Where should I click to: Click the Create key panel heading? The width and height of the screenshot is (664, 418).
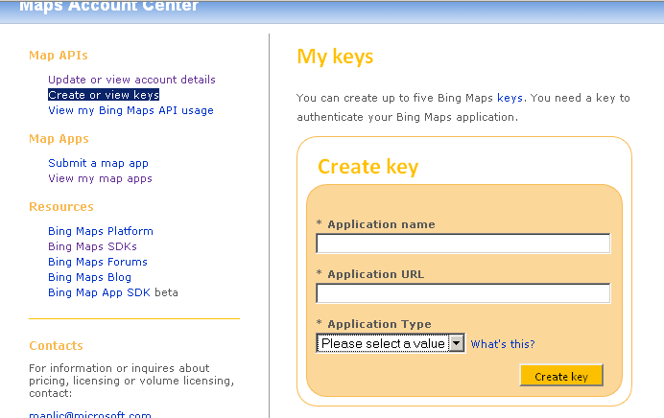point(368,167)
